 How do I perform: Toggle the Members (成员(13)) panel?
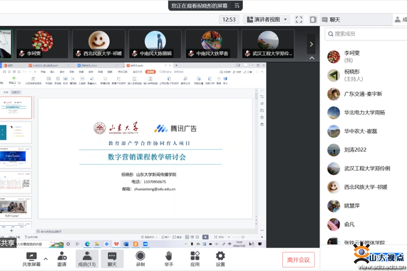pos(86,256)
